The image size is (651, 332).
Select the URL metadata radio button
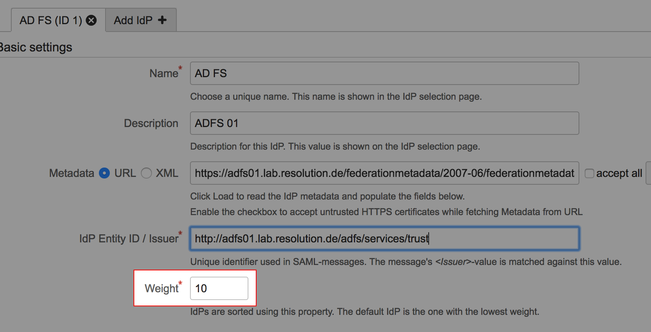[104, 173]
